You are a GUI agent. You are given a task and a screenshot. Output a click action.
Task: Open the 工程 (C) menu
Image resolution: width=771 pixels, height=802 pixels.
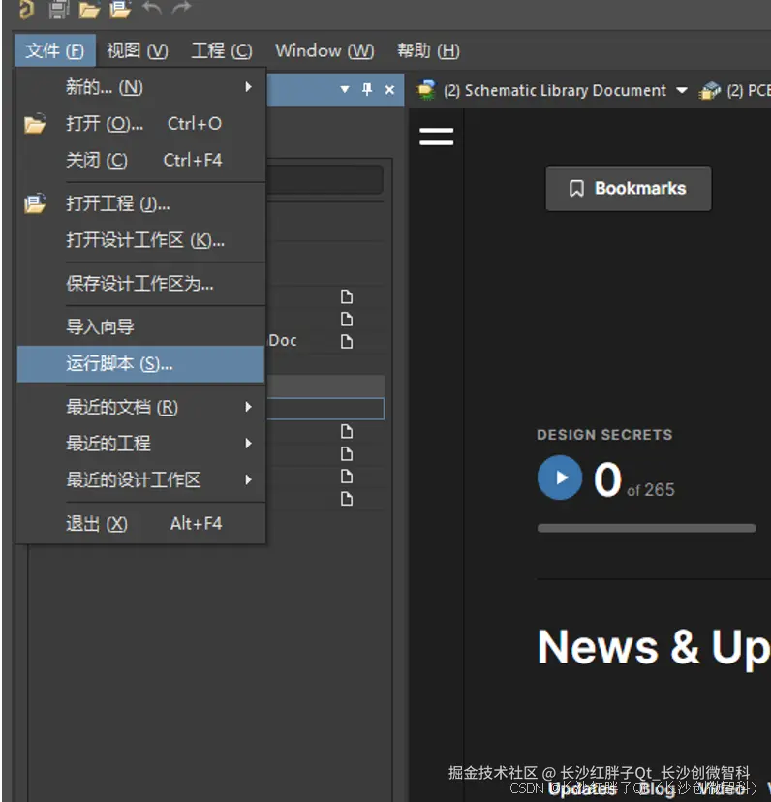click(x=222, y=50)
